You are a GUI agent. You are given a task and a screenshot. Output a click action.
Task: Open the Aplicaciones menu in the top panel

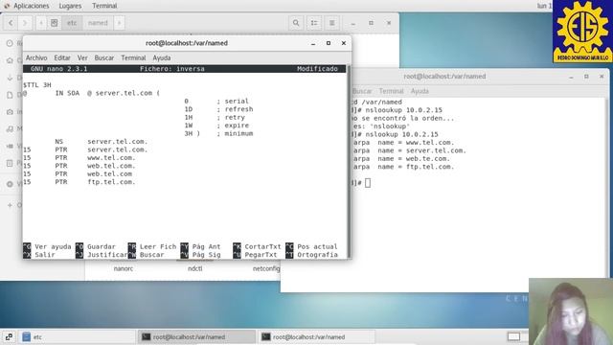pos(32,6)
